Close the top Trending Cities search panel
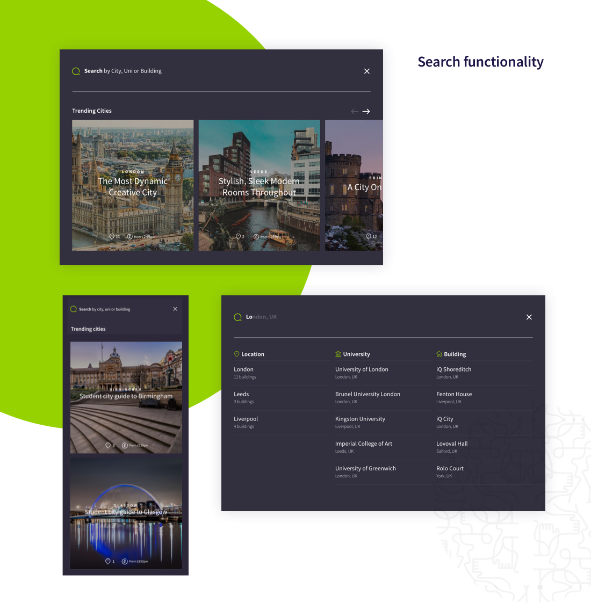 point(366,71)
